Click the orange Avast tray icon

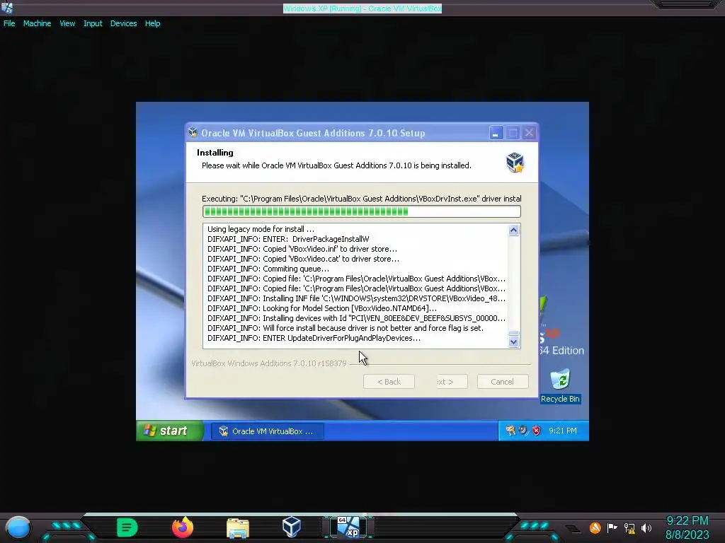595,527
